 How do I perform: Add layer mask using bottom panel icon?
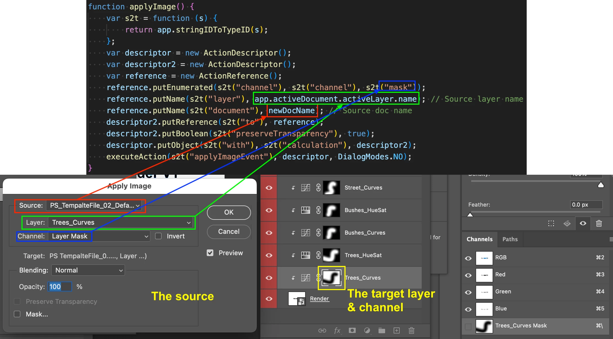(x=352, y=330)
